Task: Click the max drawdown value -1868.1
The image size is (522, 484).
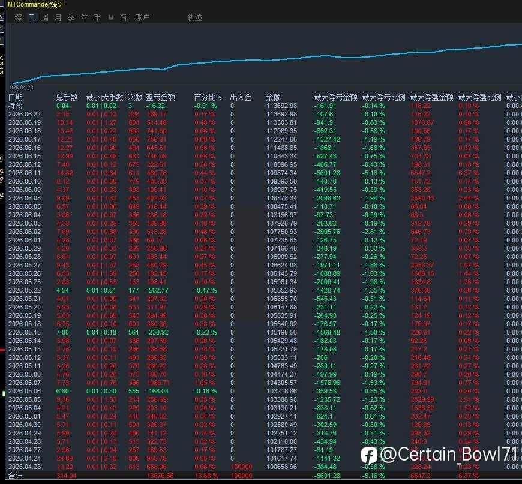Action: pos(325,148)
